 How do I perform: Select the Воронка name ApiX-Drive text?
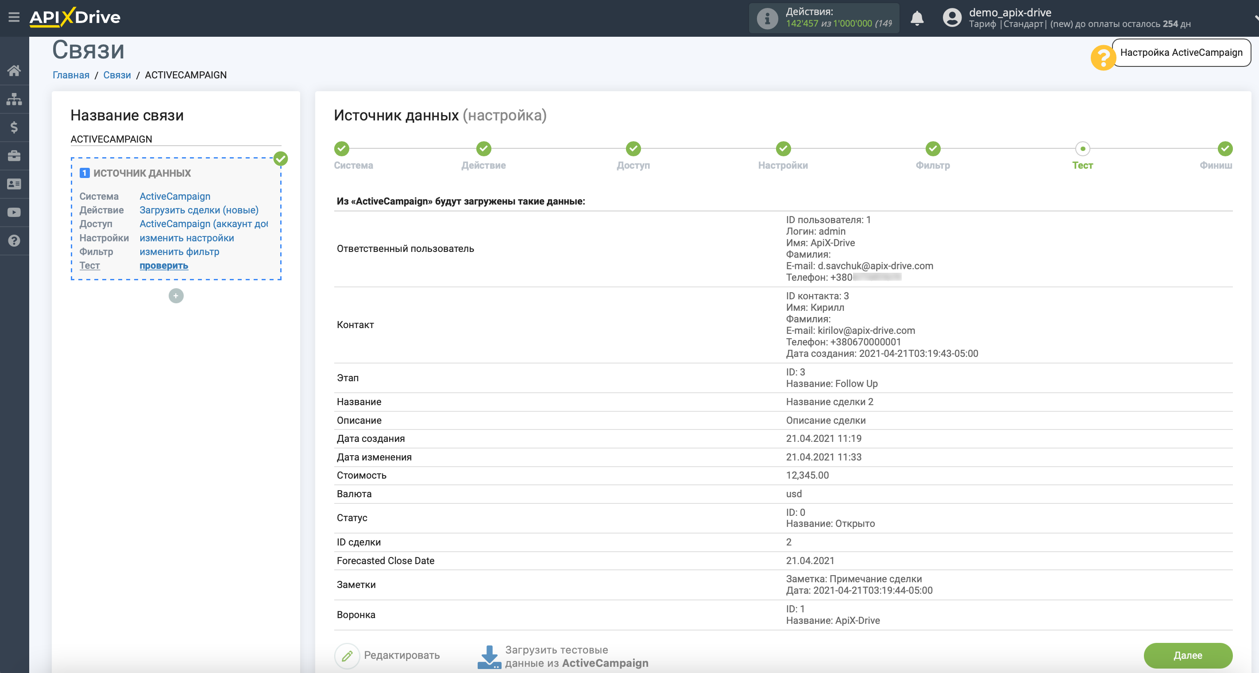(833, 620)
